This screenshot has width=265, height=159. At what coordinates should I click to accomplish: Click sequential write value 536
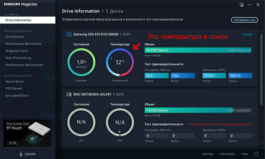183,76
